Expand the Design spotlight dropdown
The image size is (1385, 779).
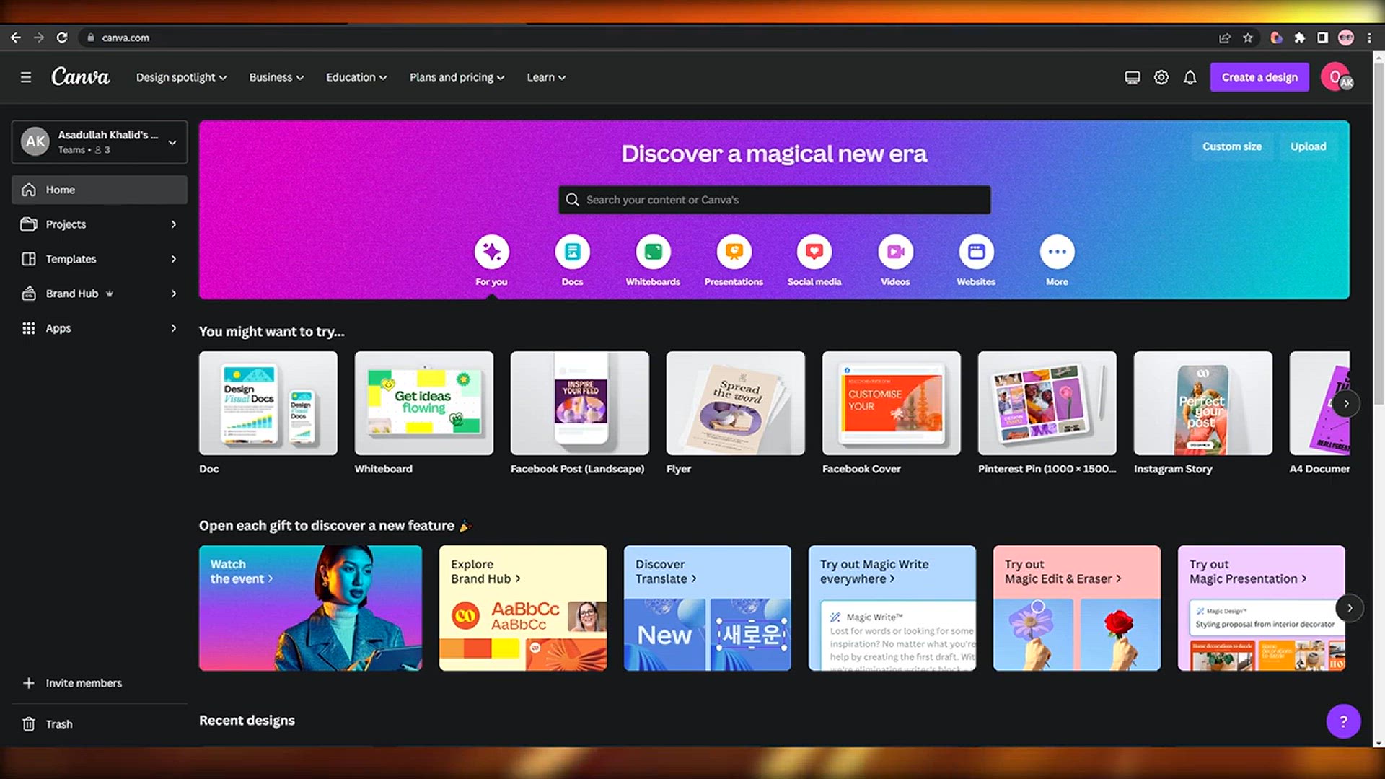tap(181, 77)
